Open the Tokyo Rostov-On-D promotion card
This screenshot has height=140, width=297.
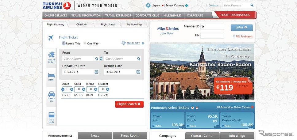coord(237,120)
